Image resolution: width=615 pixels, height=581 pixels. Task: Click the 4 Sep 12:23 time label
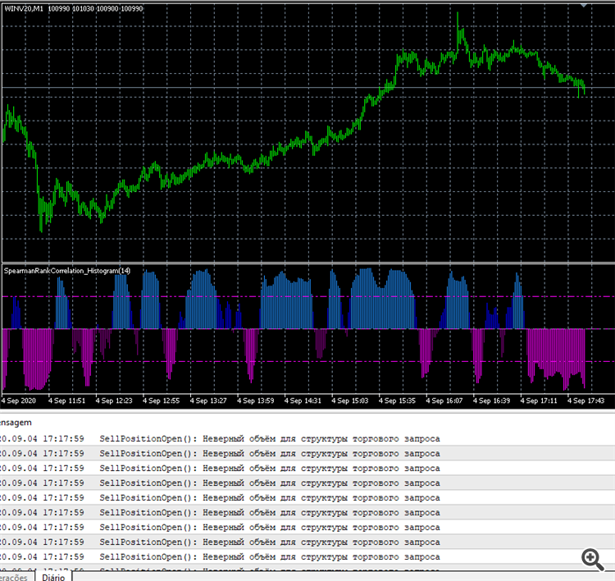[114, 400]
